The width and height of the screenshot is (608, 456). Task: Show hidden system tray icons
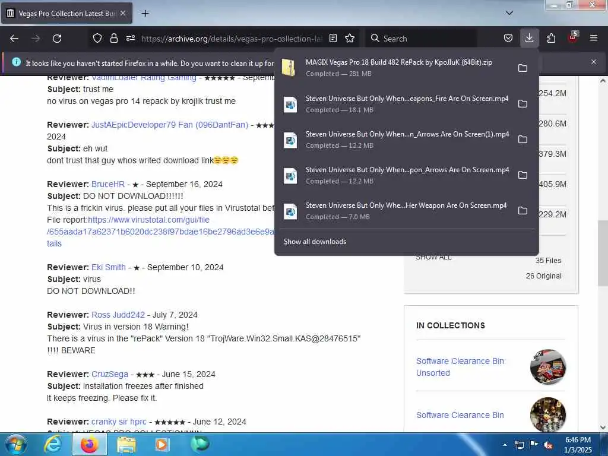(505, 445)
